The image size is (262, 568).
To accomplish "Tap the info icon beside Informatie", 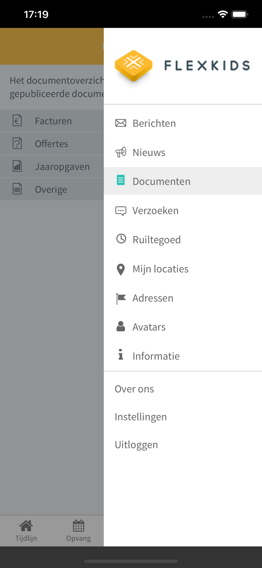I will [x=121, y=354].
